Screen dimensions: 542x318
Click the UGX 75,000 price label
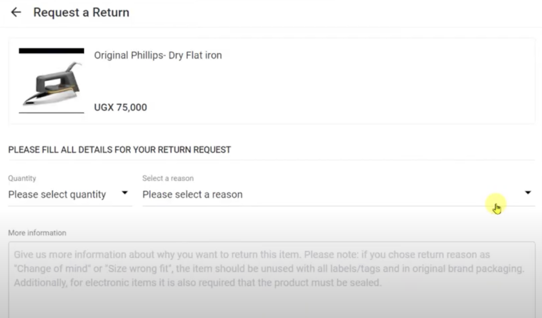[x=120, y=107]
